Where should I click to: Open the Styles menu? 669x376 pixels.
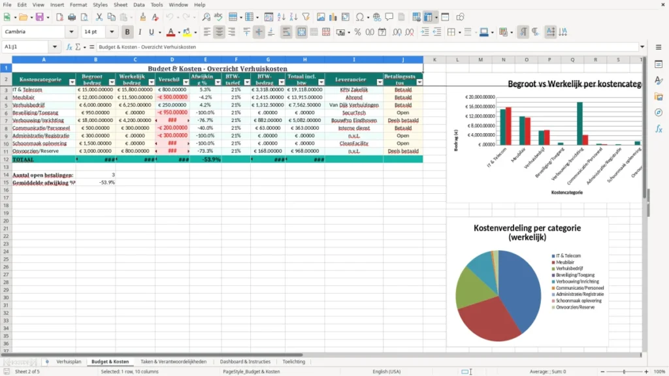coord(100,5)
